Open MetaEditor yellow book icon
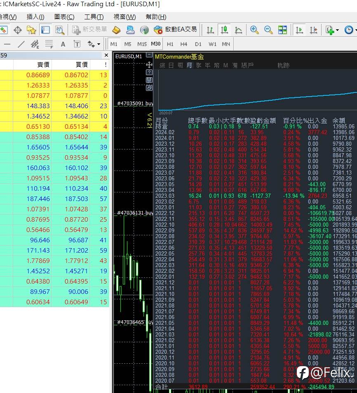Screen dimensions: 357x393 (116, 30)
